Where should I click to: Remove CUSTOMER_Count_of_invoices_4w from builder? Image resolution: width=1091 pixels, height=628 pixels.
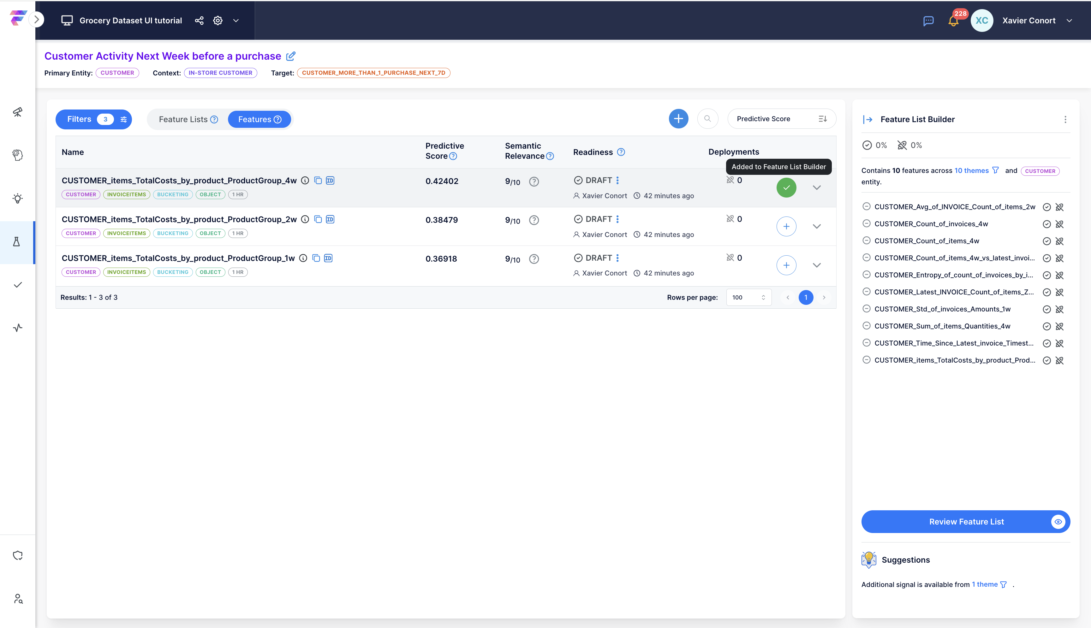click(866, 223)
